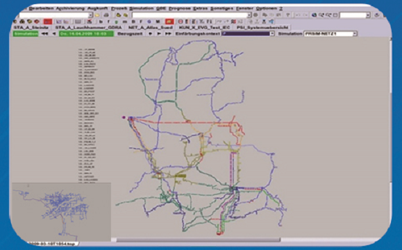Screen dimensions: 402x250
Task: Toggle the M filter button
Action: [x=158, y=22]
